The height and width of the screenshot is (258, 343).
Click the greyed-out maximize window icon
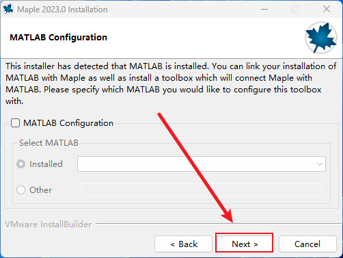point(295,9)
